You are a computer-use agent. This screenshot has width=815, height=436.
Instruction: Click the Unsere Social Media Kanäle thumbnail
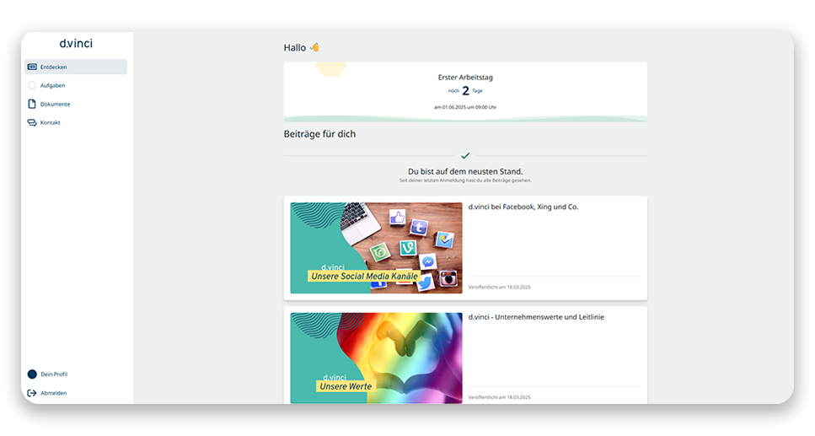376,248
